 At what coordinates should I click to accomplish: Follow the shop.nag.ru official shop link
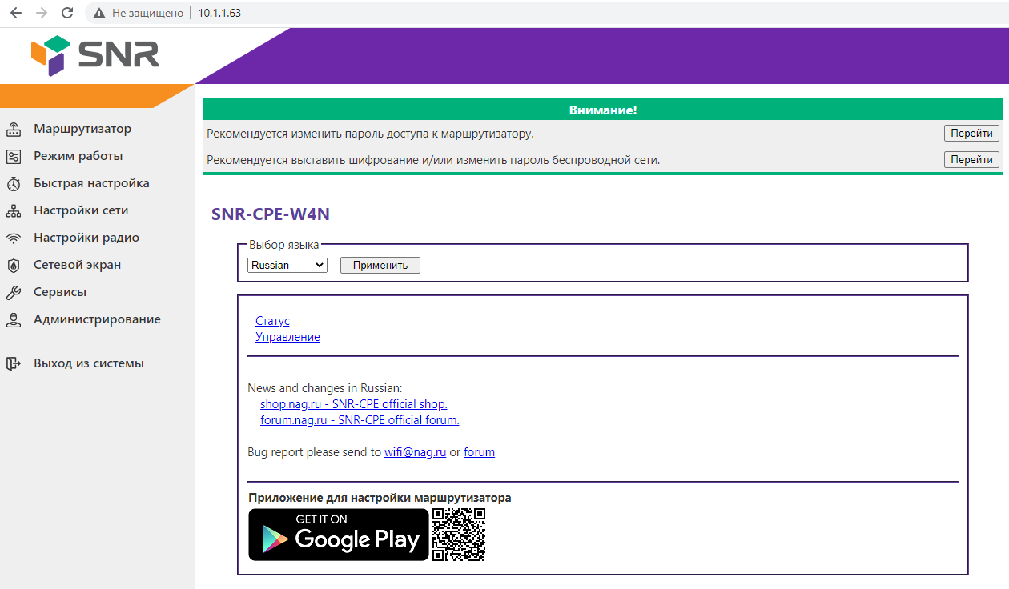353,404
